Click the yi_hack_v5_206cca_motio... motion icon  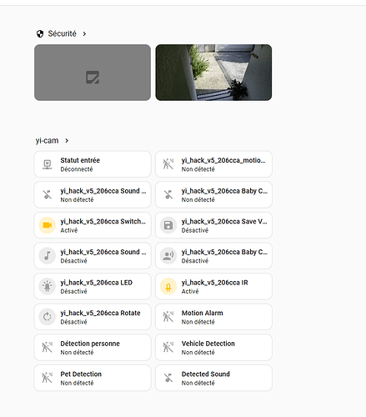pos(168,164)
